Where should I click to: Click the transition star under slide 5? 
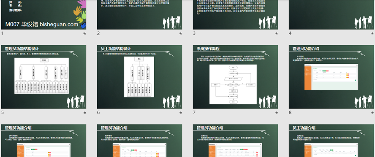click(x=84, y=113)
